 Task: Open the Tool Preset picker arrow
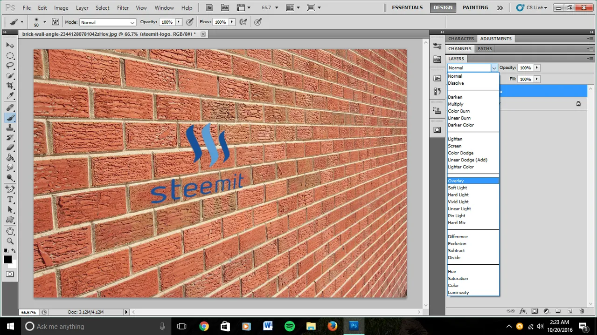21,22
